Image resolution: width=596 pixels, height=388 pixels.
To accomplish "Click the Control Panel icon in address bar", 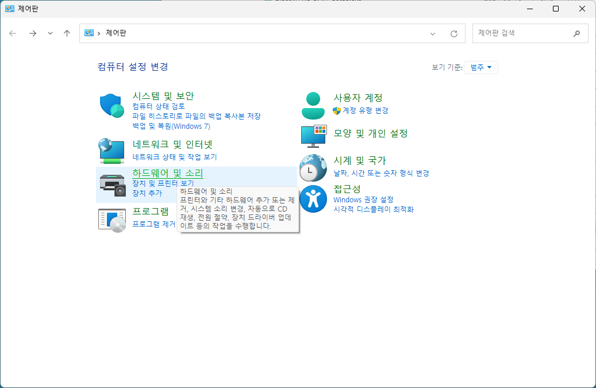I will (89, 33).
